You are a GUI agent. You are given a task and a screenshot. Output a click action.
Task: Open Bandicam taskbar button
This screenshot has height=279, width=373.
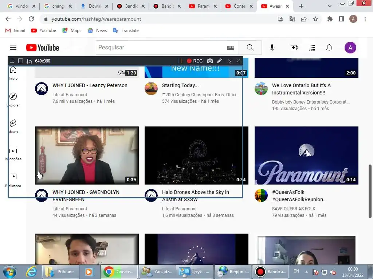point(271,272)
